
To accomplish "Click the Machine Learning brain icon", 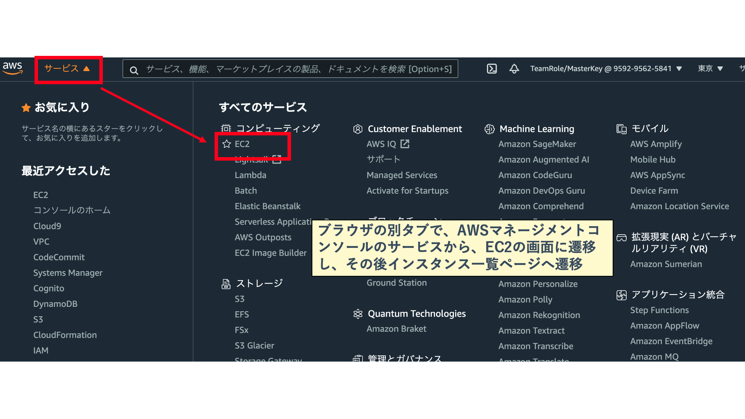I will (x=490, y=129).
